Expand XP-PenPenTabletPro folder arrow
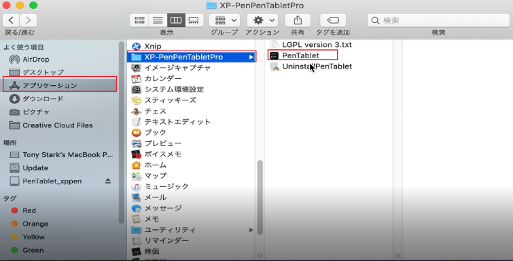Viewport: 513px width, 261px height. pos(251,57)
